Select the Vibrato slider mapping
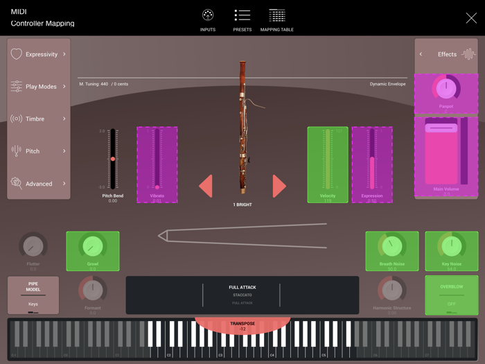The width and height of the screenshot is (485, 364). [157, 165]
